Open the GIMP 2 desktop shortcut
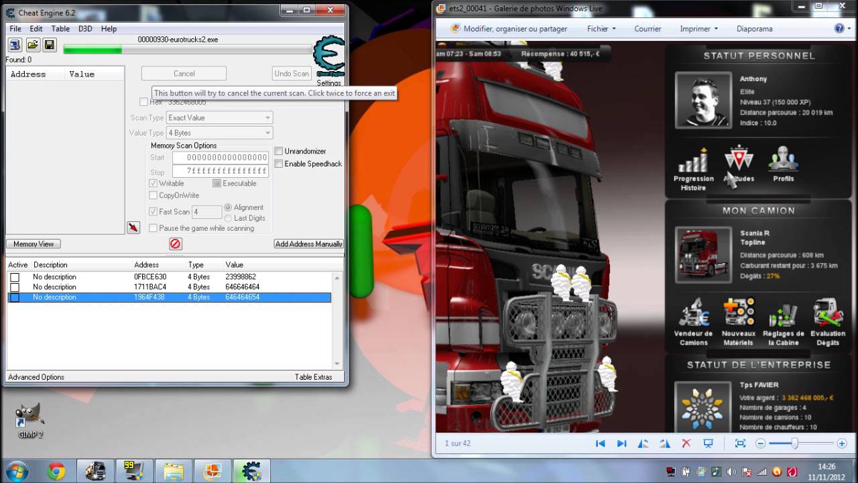This screenshot has width=858, height=483. pos(30,421)
